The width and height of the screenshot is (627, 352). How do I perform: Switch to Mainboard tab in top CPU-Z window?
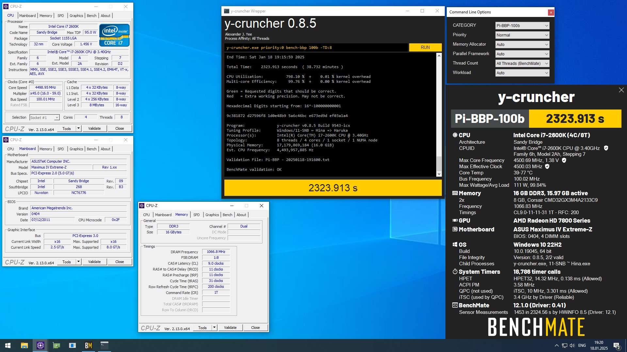click(x=27, y=16)
